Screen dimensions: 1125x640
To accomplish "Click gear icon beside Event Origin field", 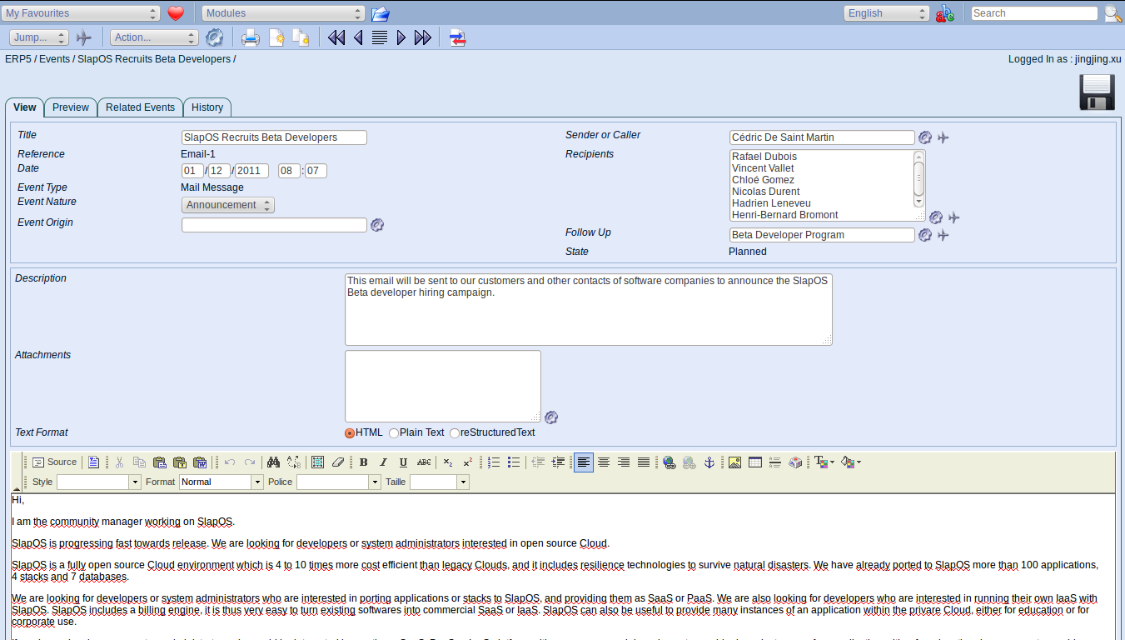I will coord(377,225).
